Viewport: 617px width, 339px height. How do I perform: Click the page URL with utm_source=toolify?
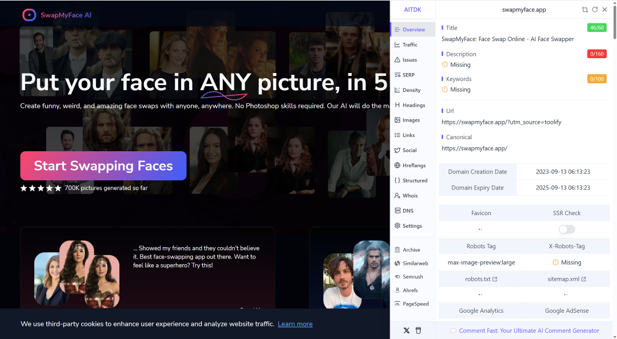tap(502, 122)
